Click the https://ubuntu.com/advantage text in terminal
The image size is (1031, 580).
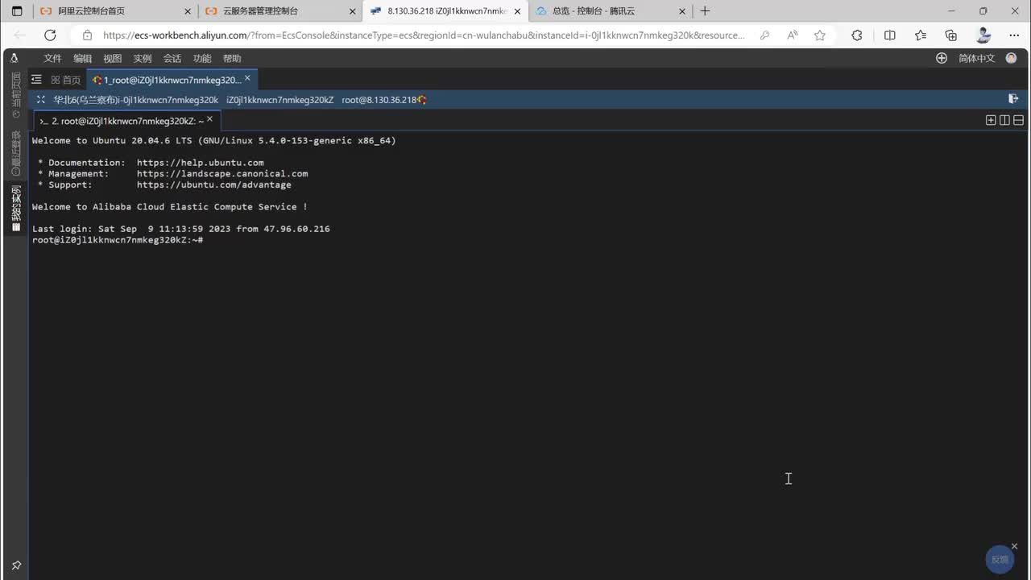214,185
